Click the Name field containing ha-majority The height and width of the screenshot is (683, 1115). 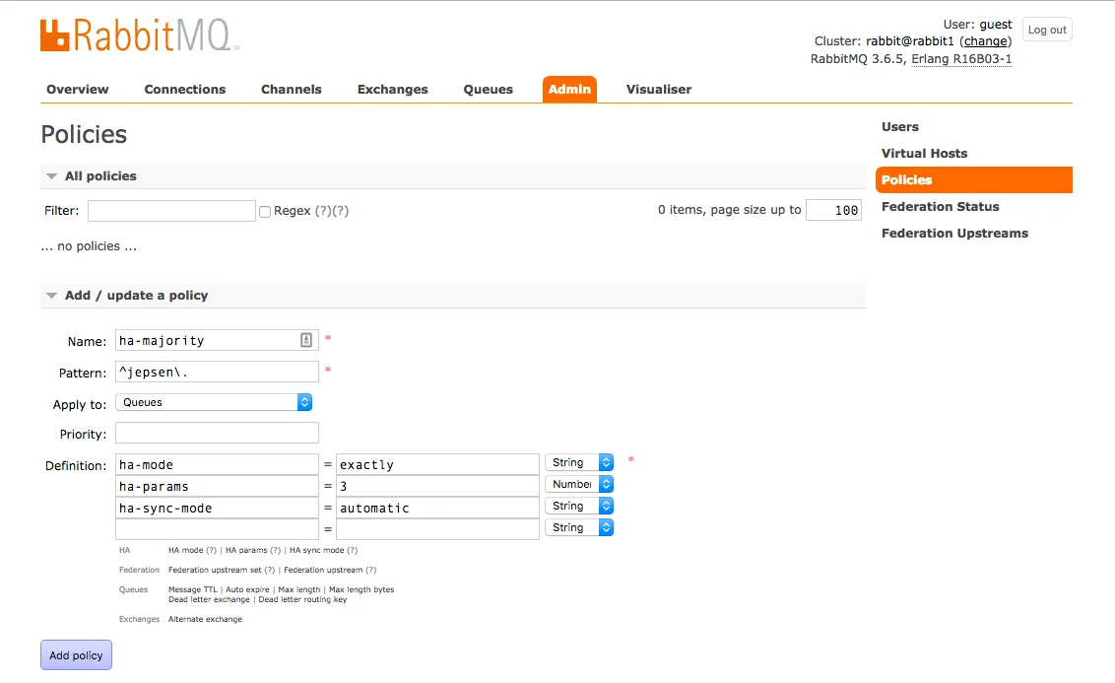point(217,340)
